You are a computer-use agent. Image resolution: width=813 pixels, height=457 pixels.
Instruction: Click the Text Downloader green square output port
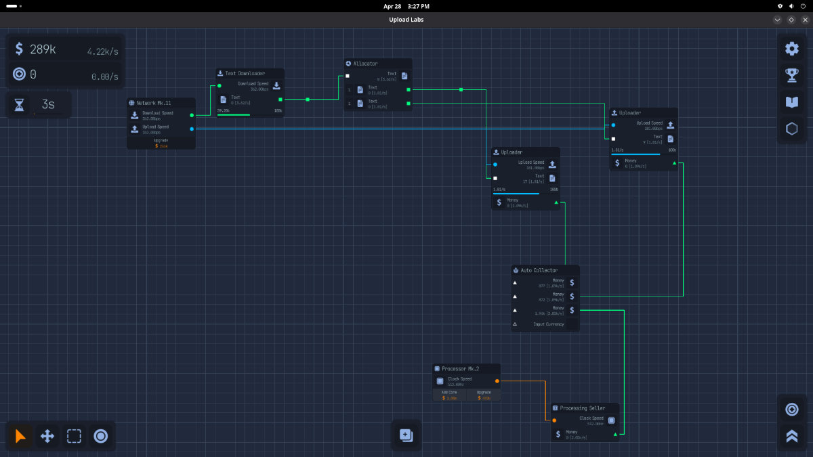(280, 100)
